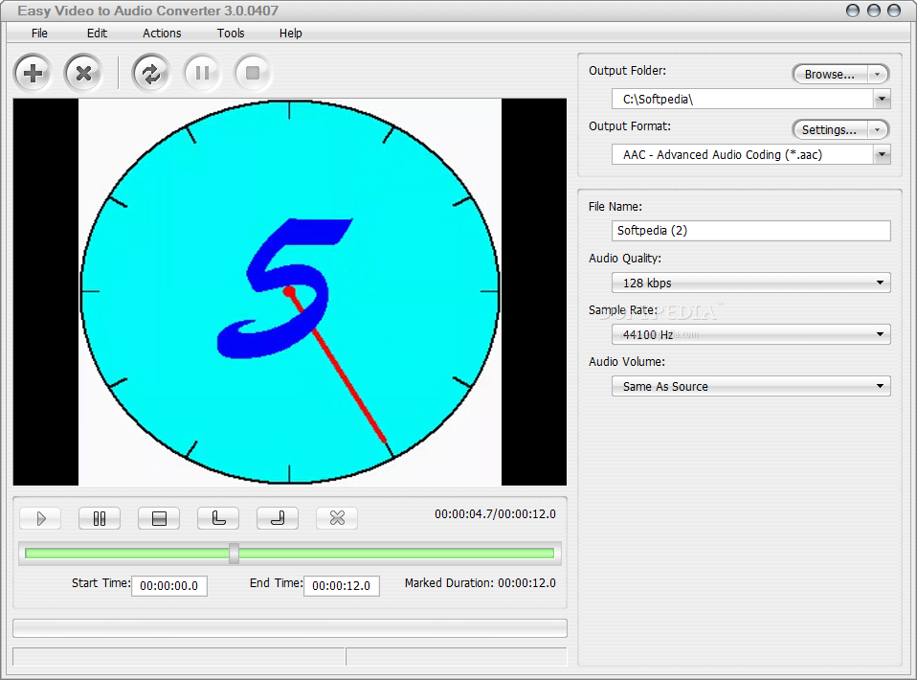
Task: Open the Sample Rate 44100 Hz dropdown
Action: click(x=750, y=334)
